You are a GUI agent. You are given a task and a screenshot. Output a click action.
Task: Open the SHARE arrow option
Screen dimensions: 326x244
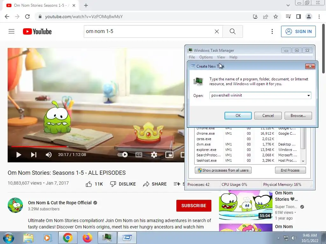click(155, 184)
